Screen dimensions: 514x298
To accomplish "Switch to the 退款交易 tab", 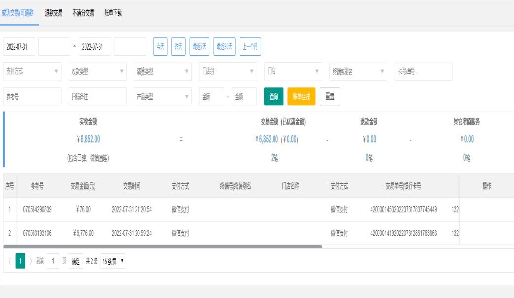I will 53,13.
